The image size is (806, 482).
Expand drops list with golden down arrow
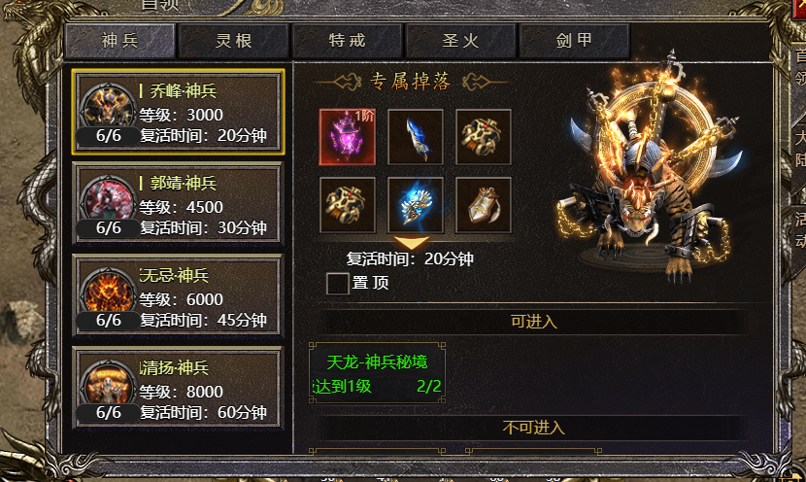411,243
